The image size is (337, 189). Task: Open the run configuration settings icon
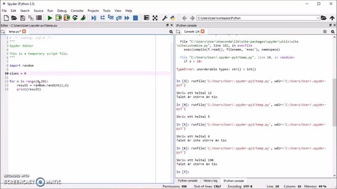pyautogui.click(x=83, y=18)
